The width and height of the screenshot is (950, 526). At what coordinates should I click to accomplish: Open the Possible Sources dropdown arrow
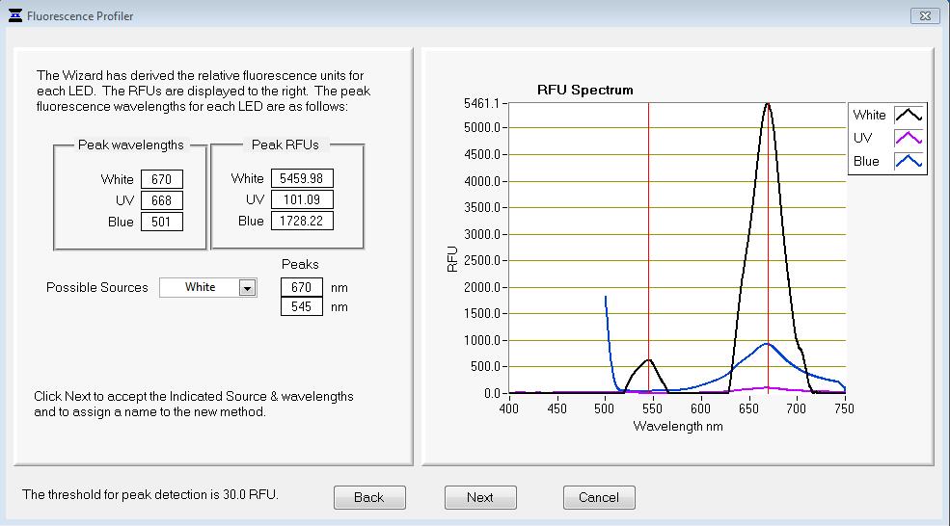[247, 287]
